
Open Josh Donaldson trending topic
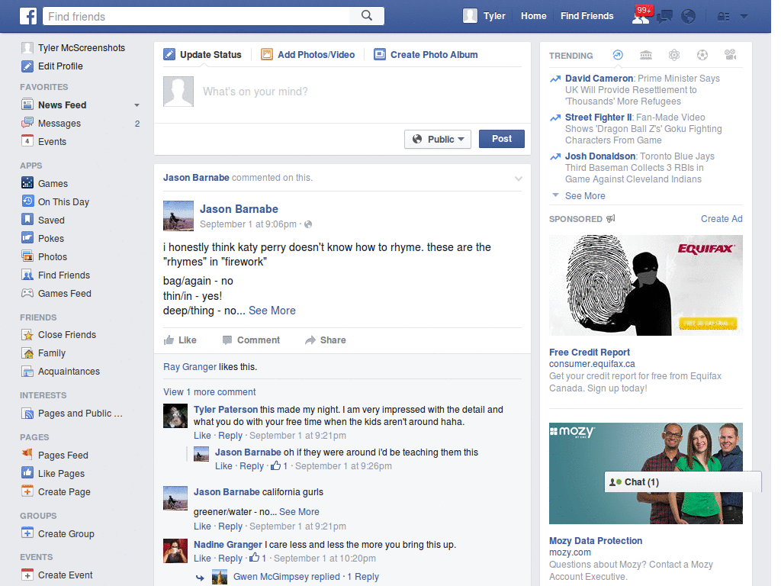pyautogui.click(x=599, y=156)
